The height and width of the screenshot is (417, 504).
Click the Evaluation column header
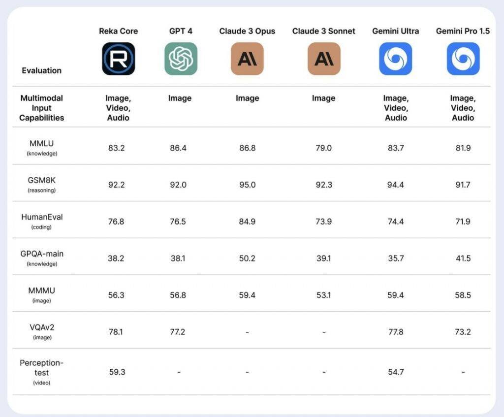pos(42,70)
